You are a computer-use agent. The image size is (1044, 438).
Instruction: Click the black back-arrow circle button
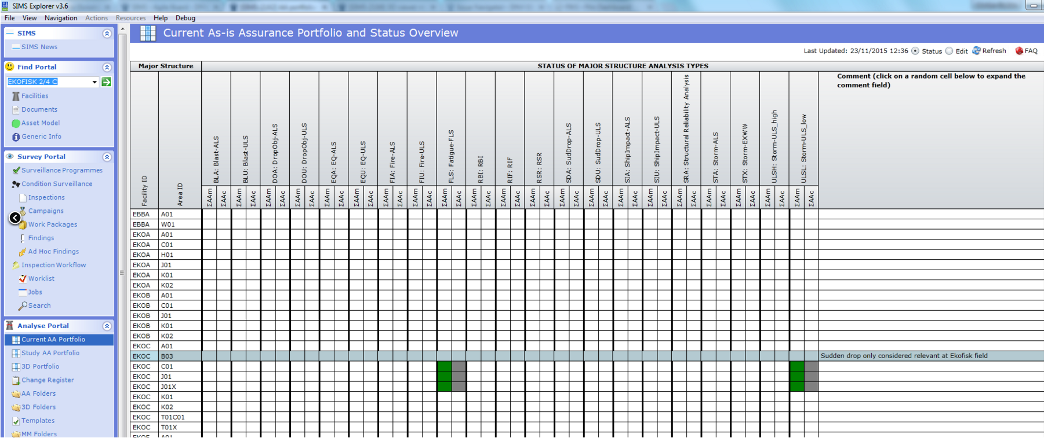click(x=14, y=218)
